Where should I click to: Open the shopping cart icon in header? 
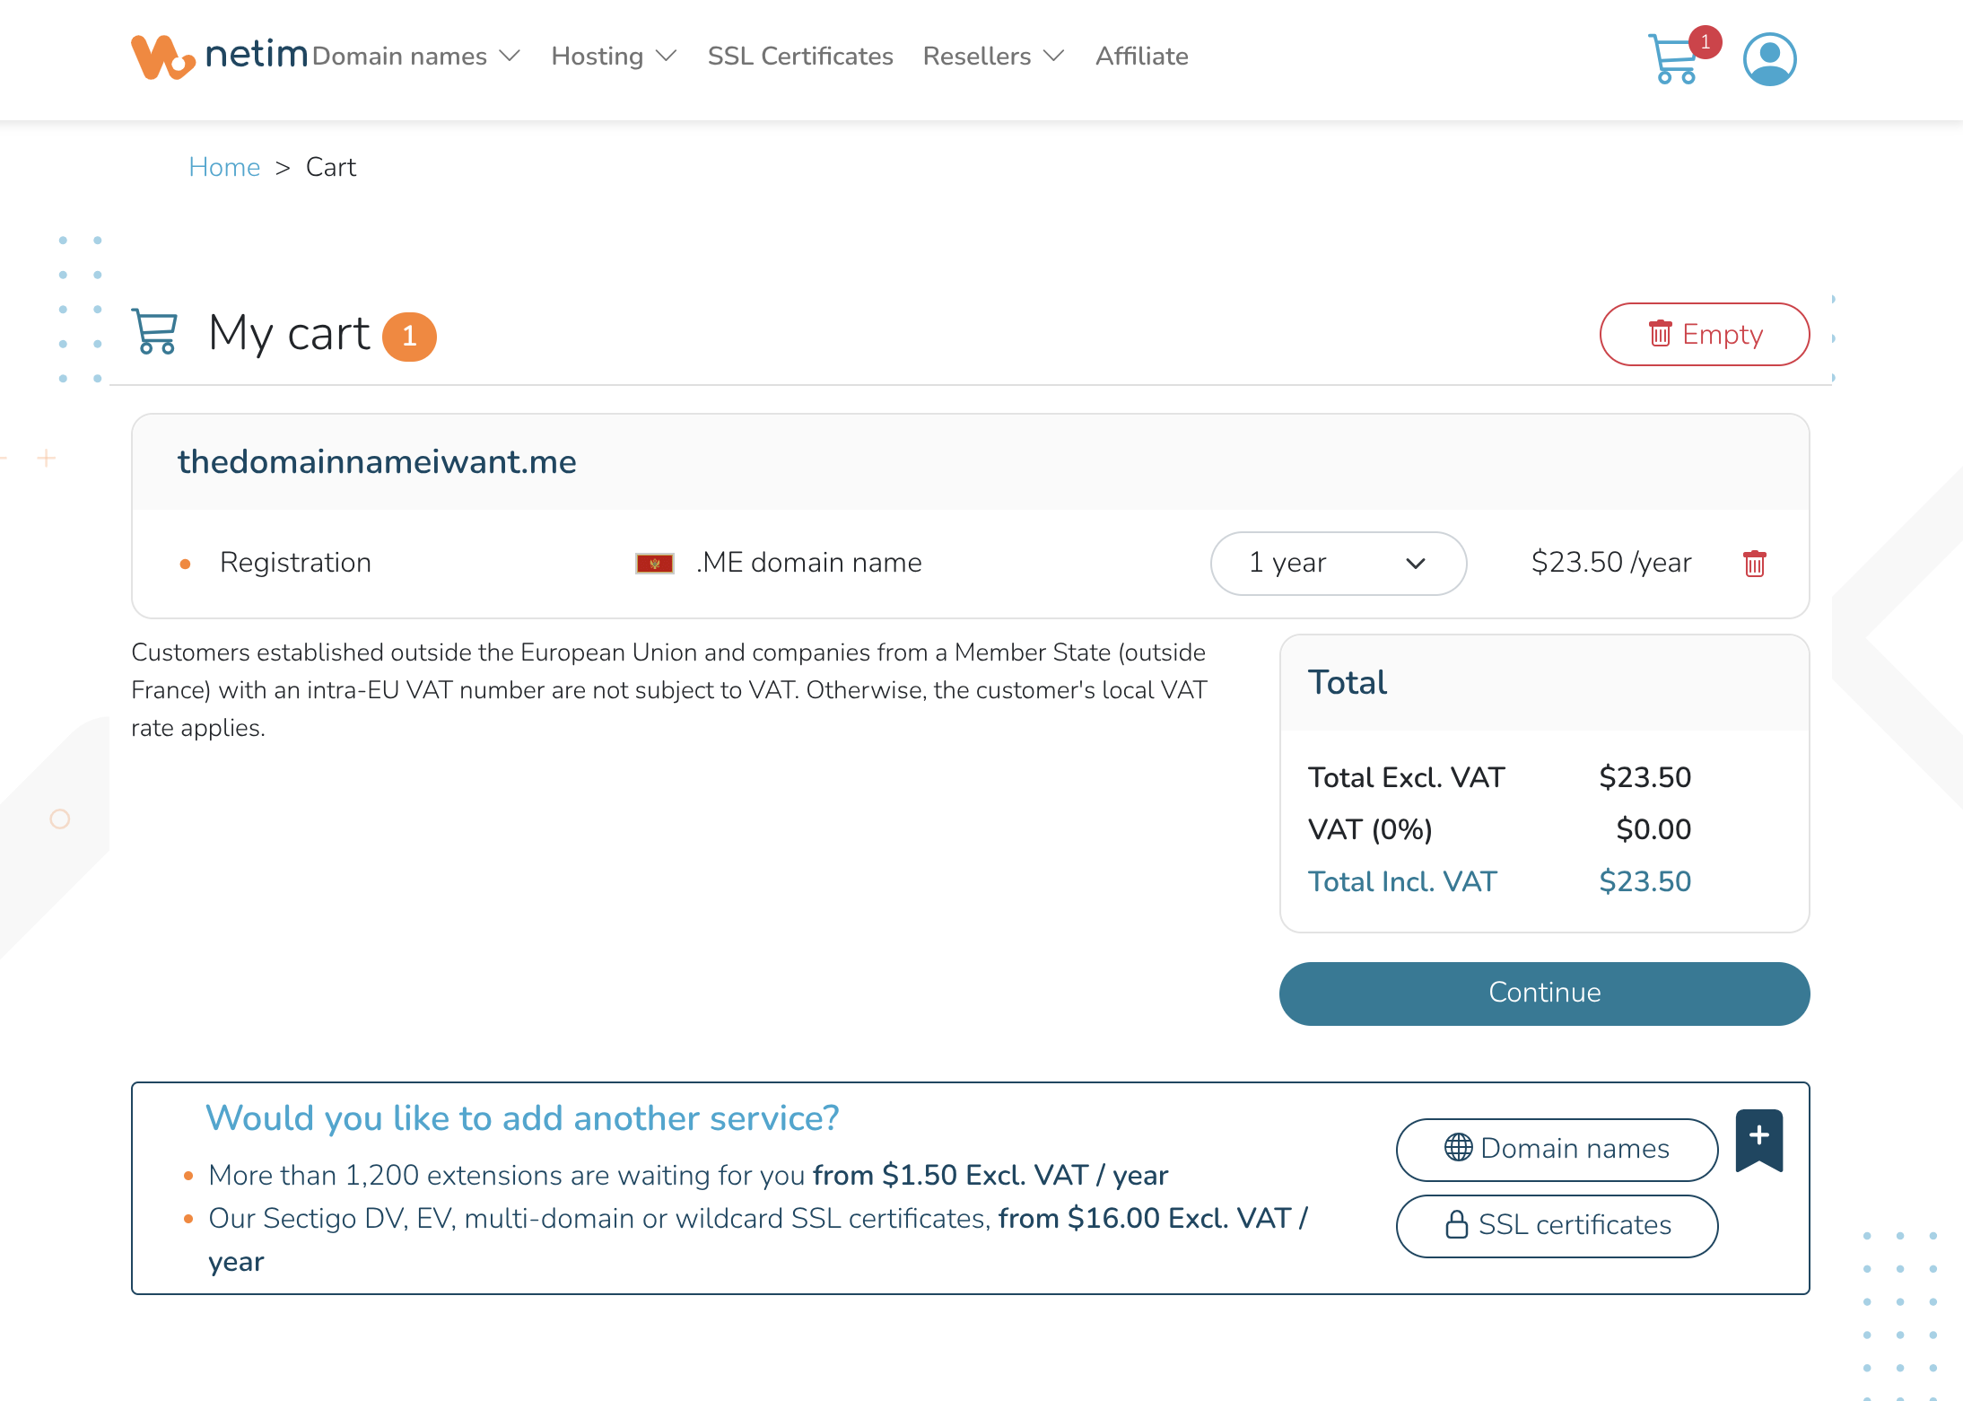click(x=1674, y=59)
